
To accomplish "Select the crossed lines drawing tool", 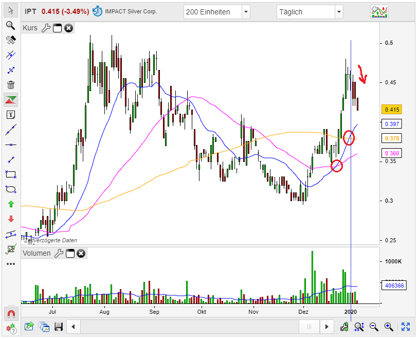I will pos(11,55).
